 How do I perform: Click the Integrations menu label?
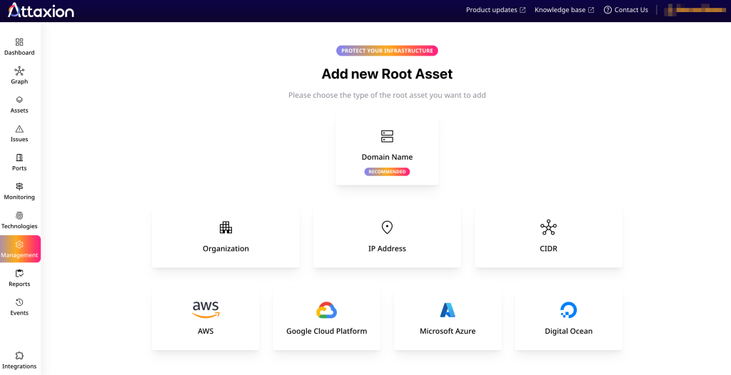(19, 366)
